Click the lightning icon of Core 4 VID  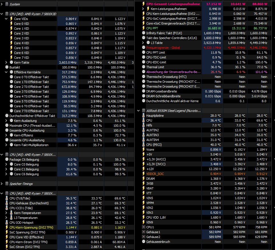(x=11, y=43)
